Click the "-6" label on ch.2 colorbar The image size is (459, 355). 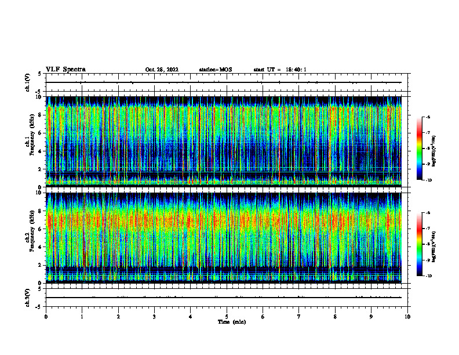(x=428, y=213)
